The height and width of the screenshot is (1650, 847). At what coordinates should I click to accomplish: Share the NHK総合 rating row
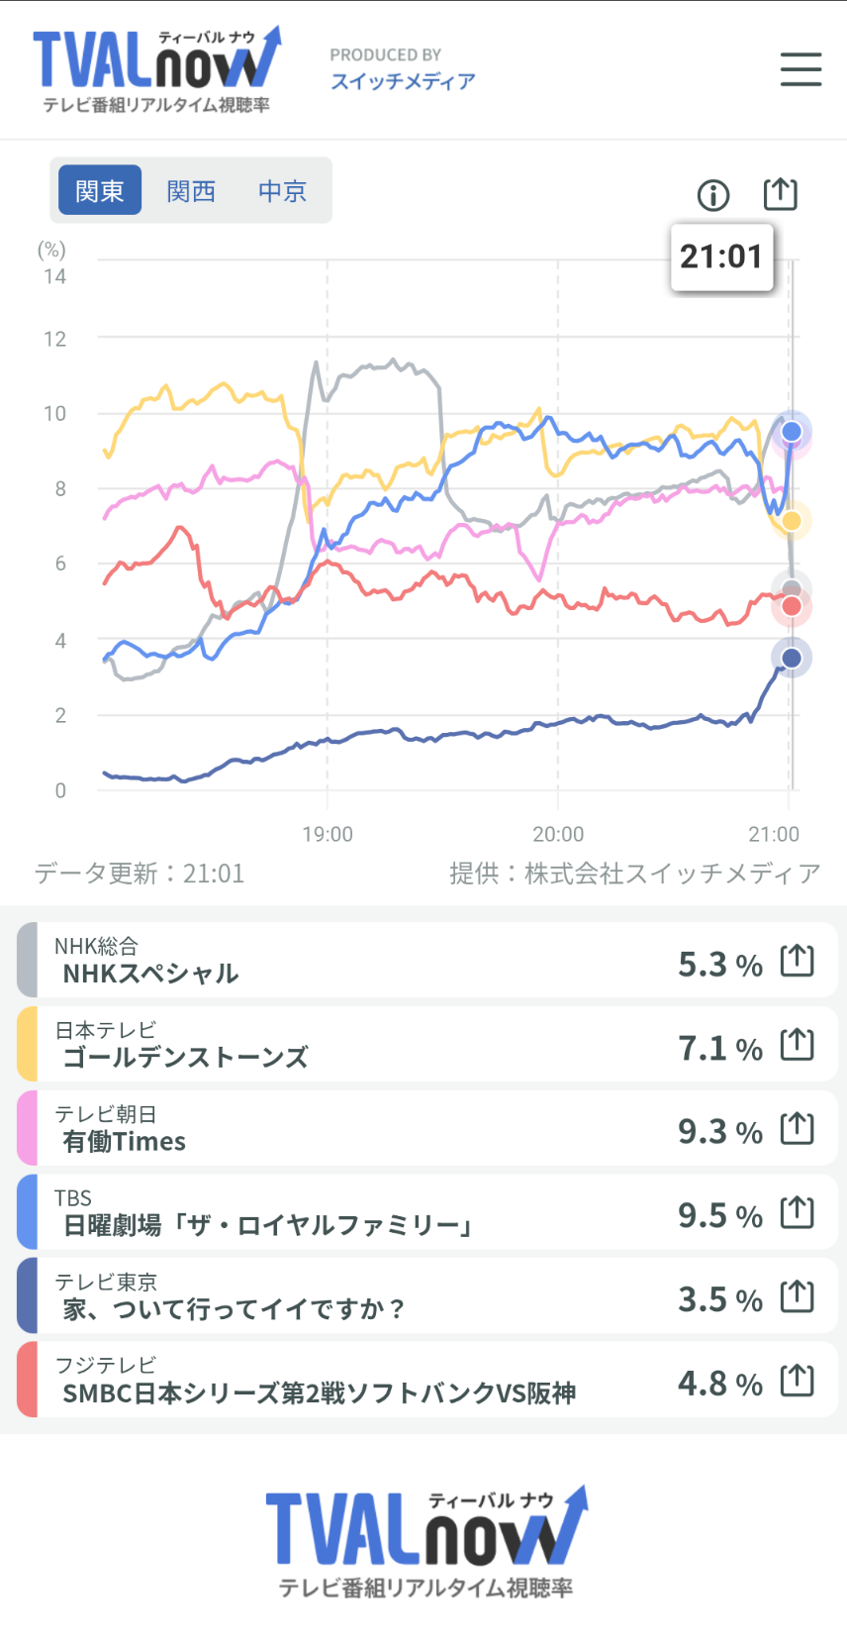797,960
